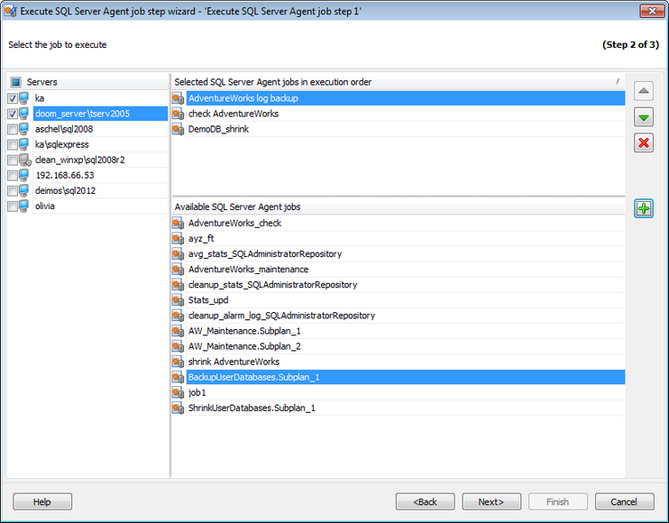Click the job icon beside AdventureWorks_check

[x=179, y=223]
